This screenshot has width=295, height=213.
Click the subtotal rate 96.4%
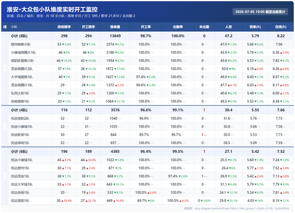pos(146,152)
